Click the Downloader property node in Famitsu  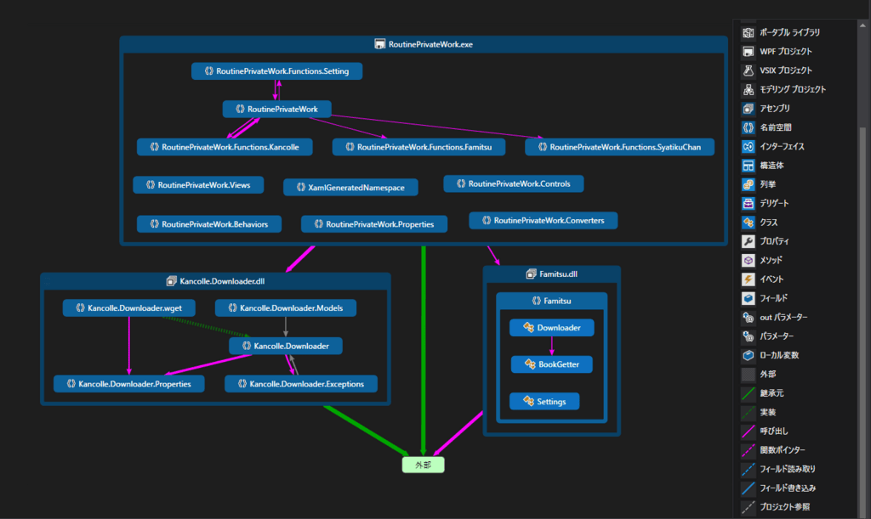point(551,327)
